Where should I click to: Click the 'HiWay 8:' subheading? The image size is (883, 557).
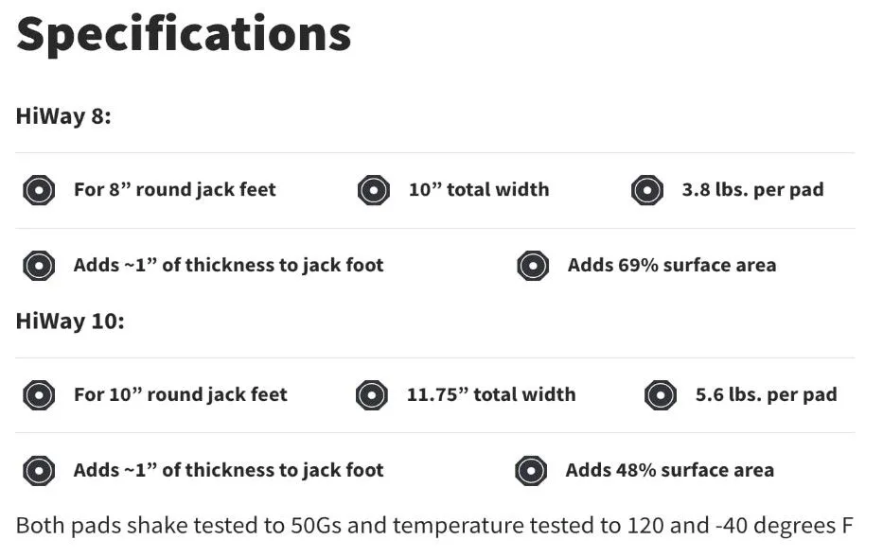63,116
